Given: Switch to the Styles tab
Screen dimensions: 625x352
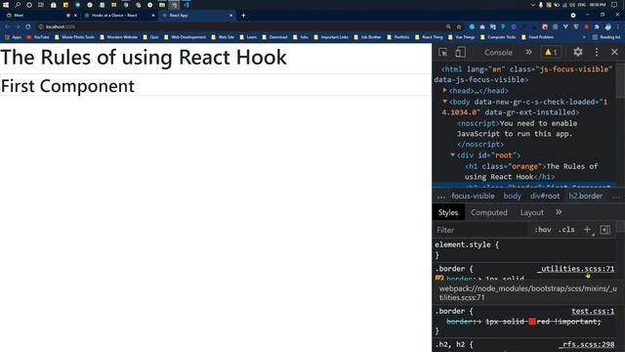Looking at the screenshot, I should 448,212.
